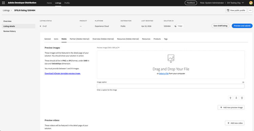Click the Apr 22, 2026 date
The width and height of the screenshot is (254, 131).
146,26
